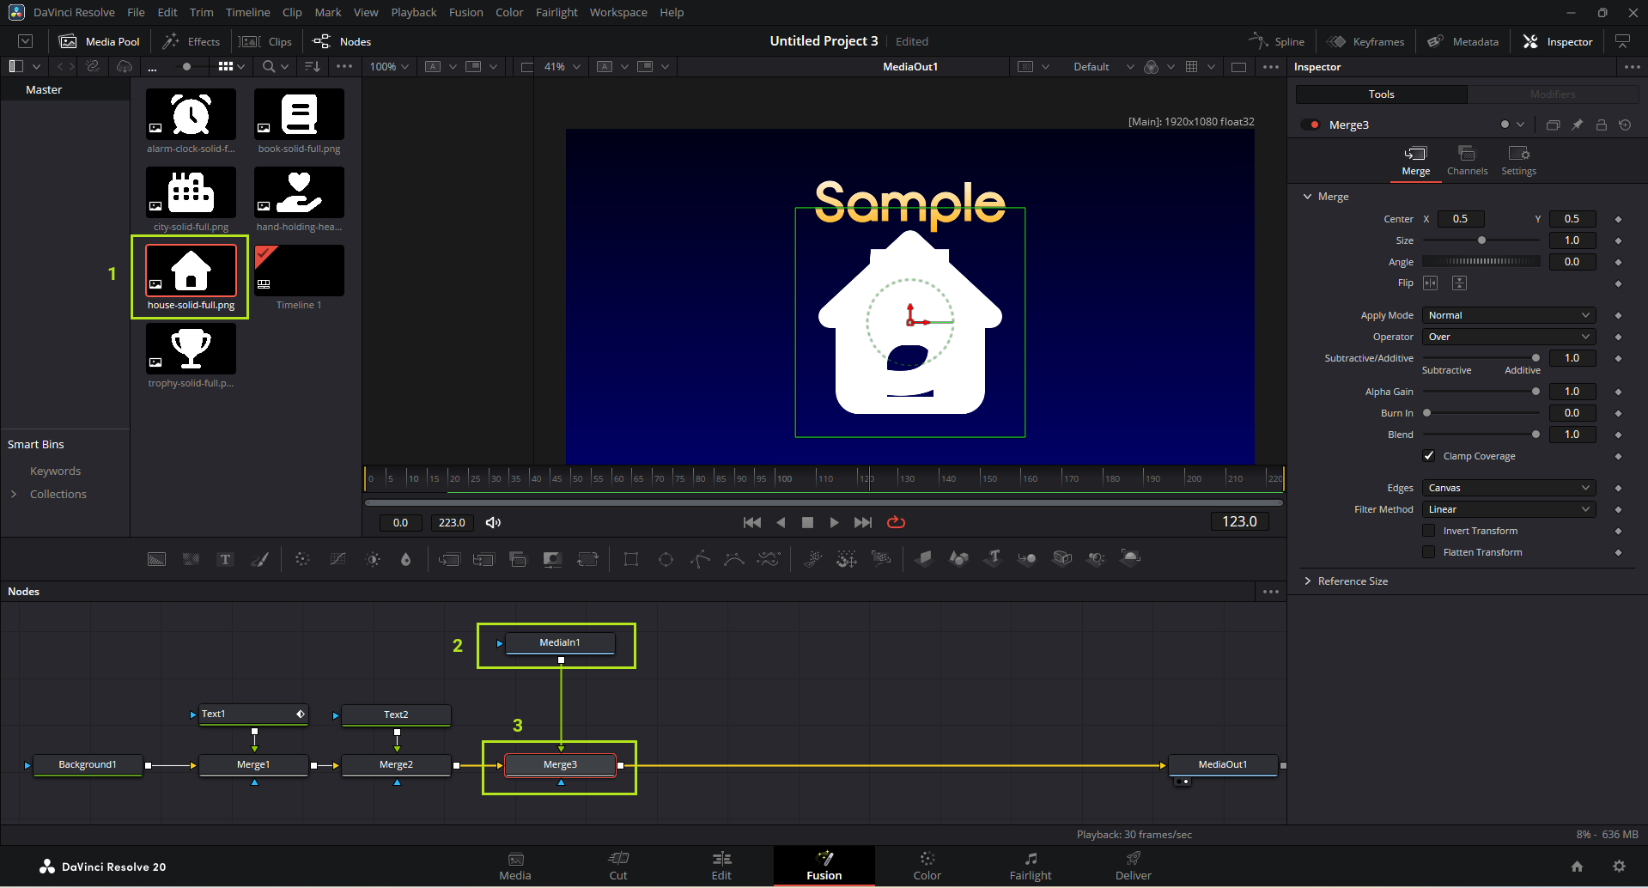Open the Operator dropdown set to Over
The width and height of the screenshot is (1648, 888).
tap(1508, 337)
